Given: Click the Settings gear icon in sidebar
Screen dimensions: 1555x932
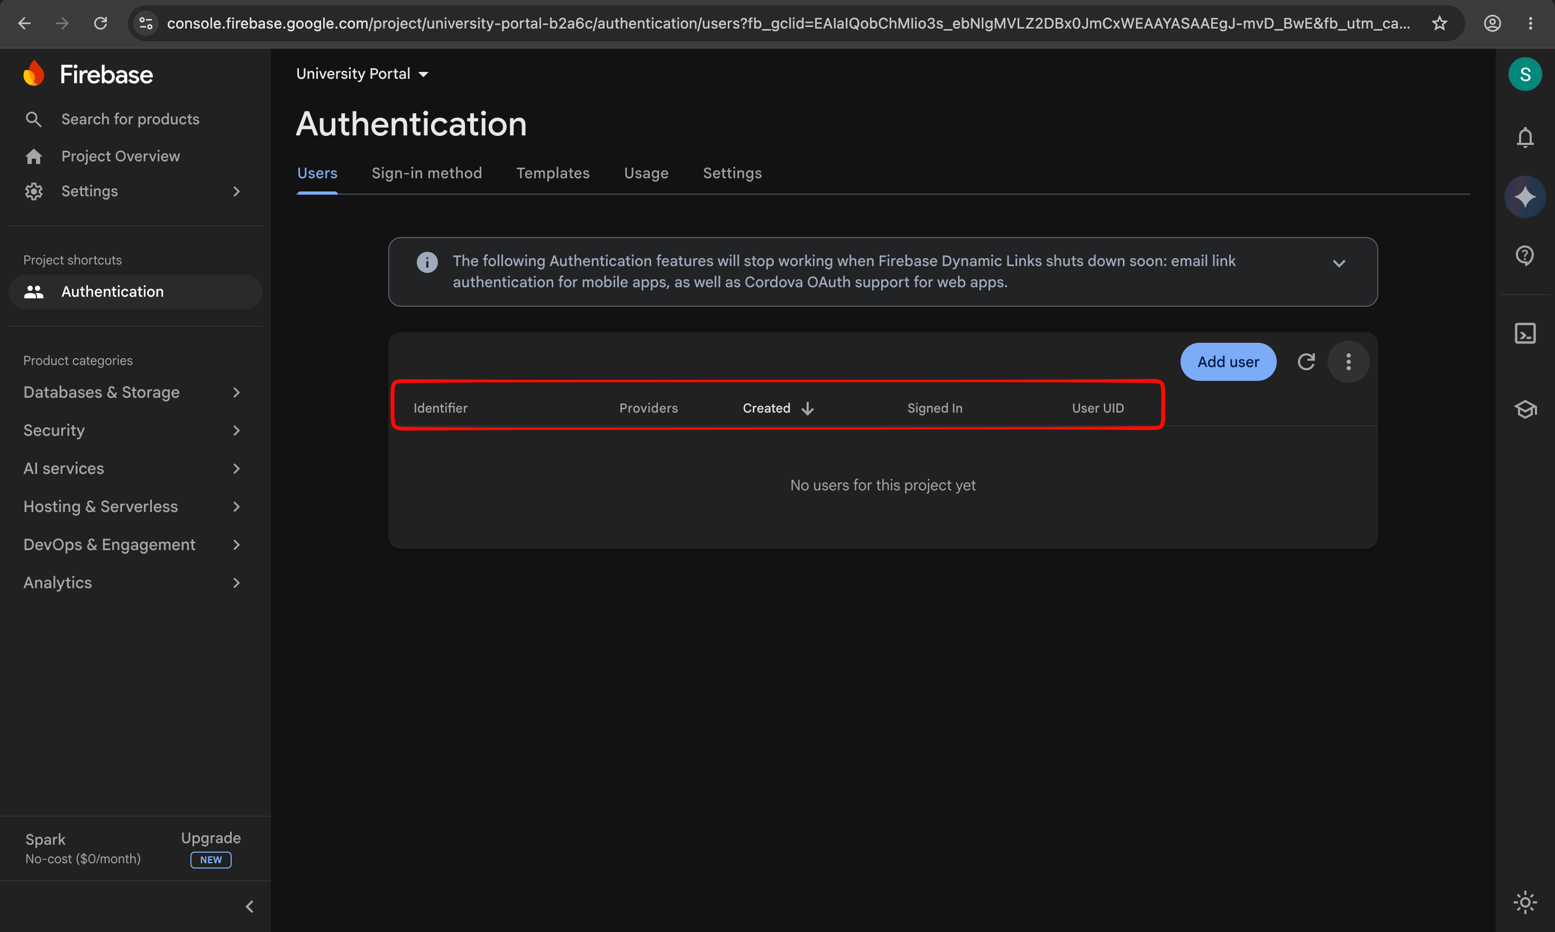Looking at the screenshot, I should 34,191.
